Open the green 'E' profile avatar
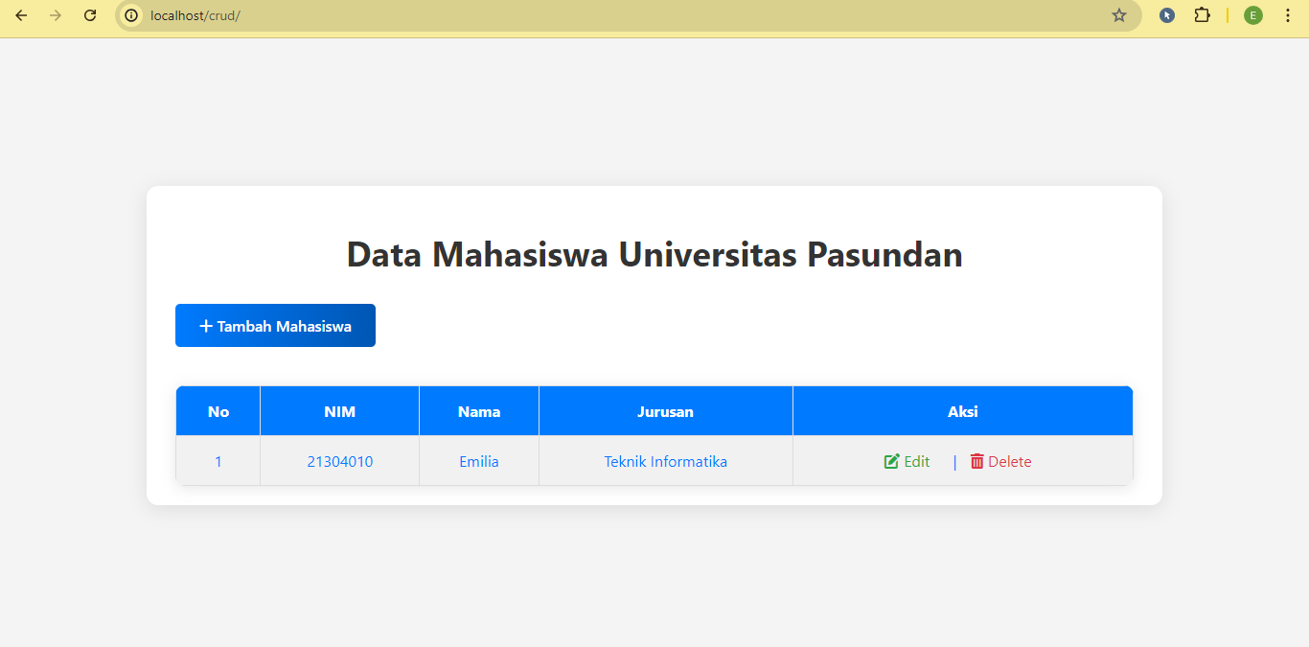Image resolution: width=1309 pixels, height=647 pixels. 1252,15
